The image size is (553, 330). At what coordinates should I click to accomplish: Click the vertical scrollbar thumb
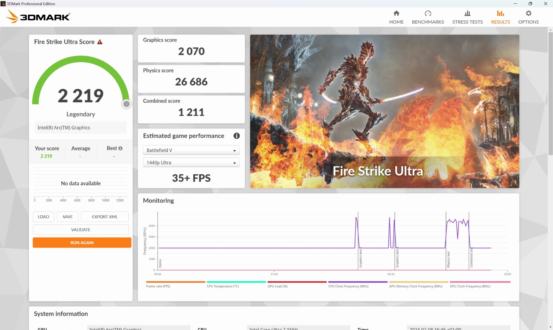tap(550, 94)
